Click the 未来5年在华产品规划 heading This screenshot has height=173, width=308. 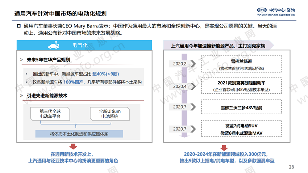tap(48, 60)
